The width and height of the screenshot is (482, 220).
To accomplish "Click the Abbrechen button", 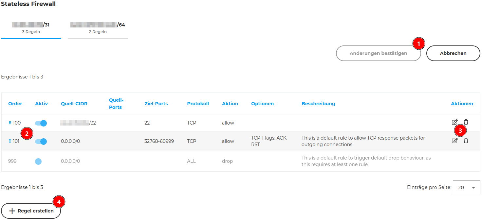I will 453,53.
